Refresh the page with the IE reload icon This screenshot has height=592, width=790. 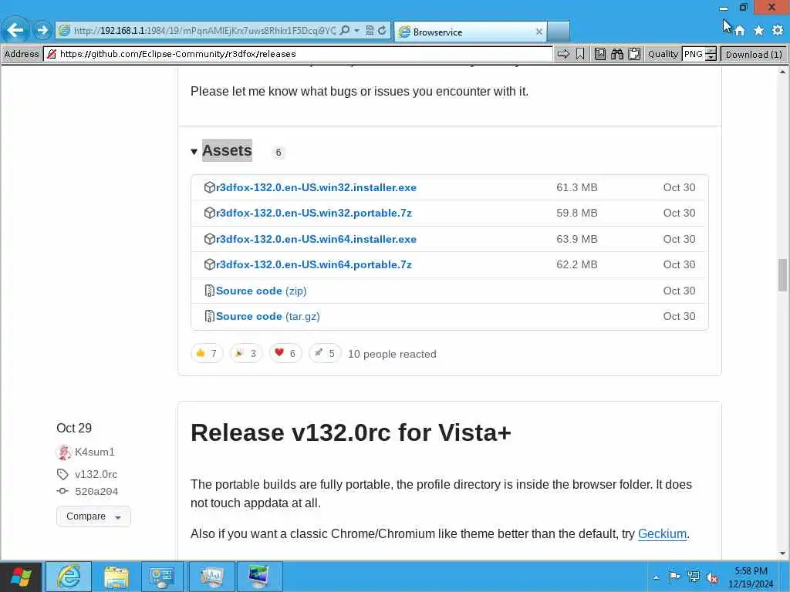tap(382, 31)
